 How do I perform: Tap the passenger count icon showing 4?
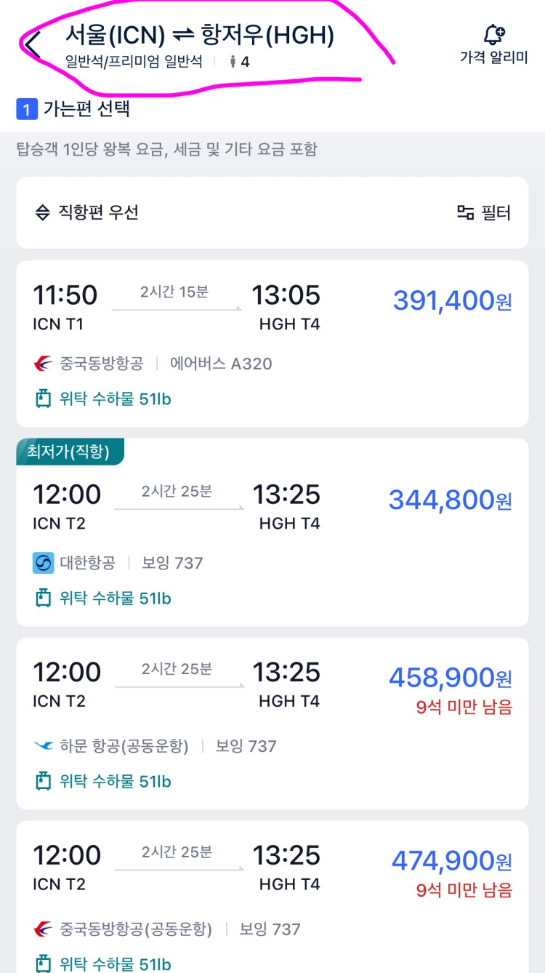(233, 62)
